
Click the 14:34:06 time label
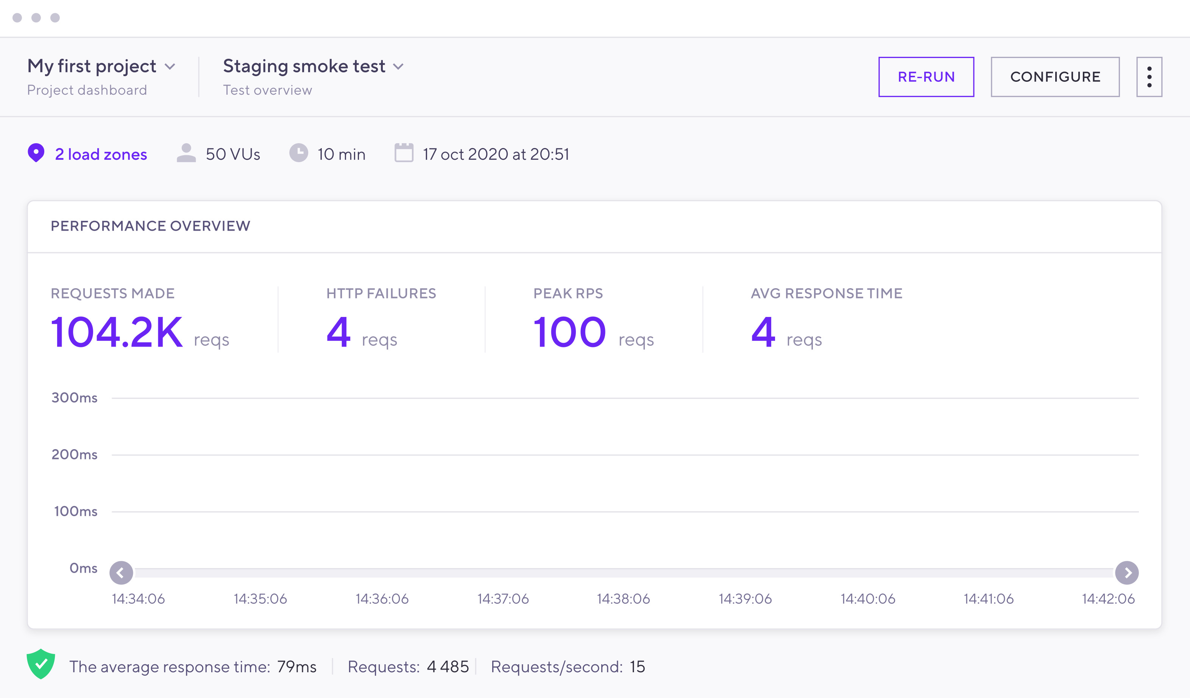click(x=138, y=599)
